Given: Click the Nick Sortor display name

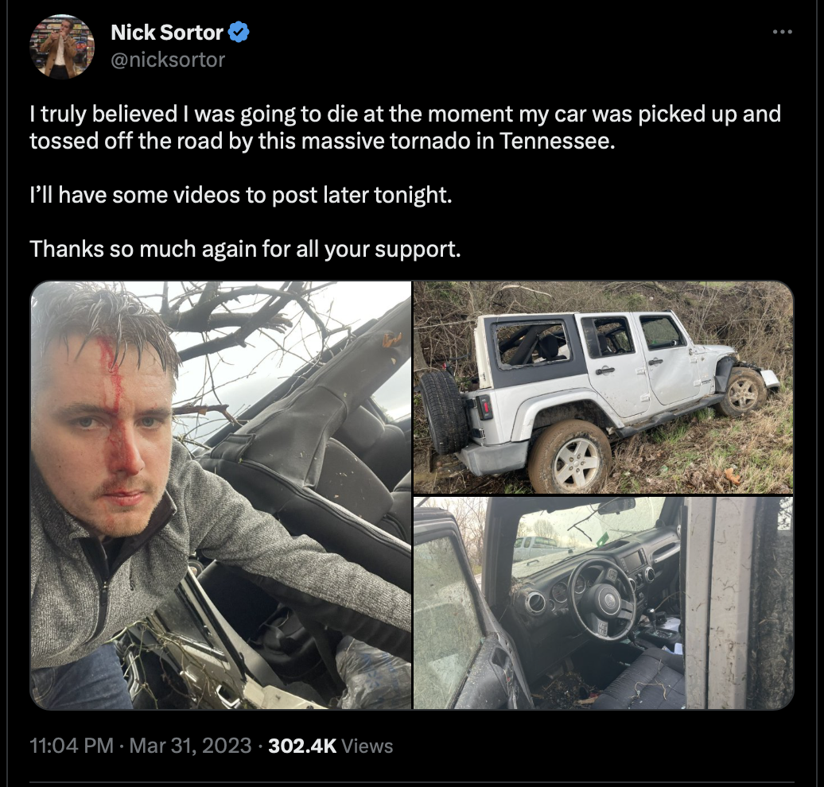Looking at the screenshot, I should coord(167,33).
